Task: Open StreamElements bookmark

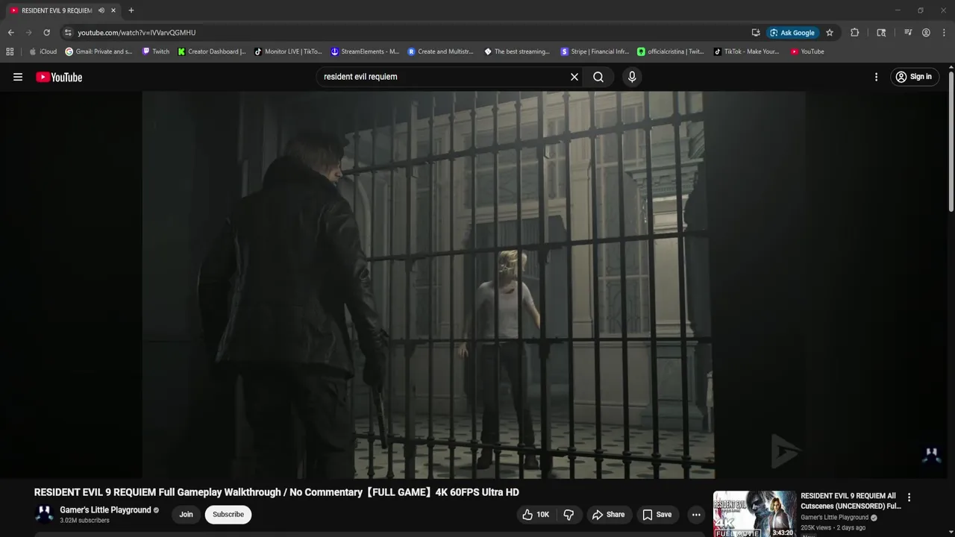Action: [365, 51]
